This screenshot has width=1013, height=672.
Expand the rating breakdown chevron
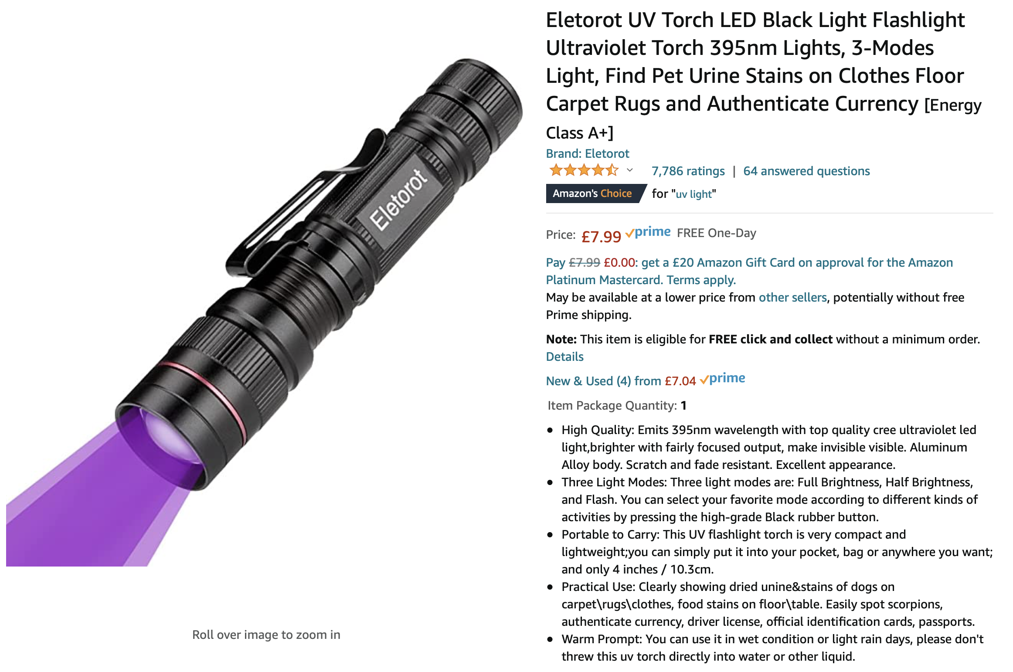630,170
